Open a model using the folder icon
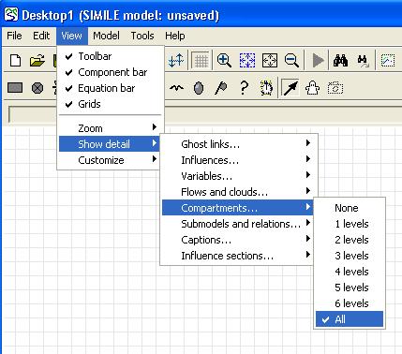Viewport: 402px width, 354px height. coord(37,60)
